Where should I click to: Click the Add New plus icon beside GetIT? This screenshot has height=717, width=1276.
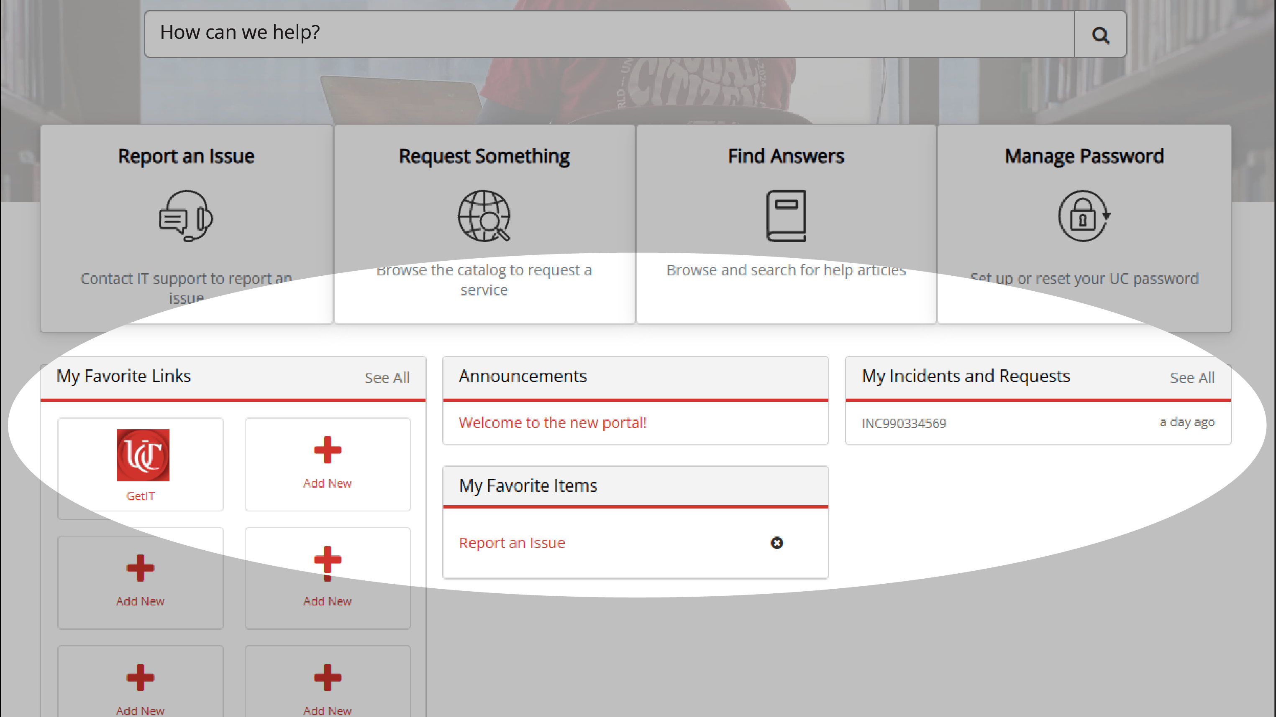(x=327, y=450)
